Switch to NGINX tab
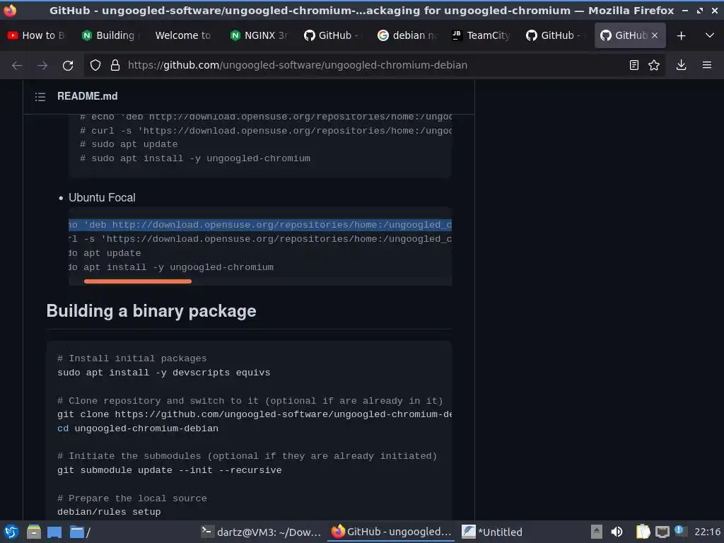Image resolution: width=724 pixels, height=543 pixels. coord(259,35)
